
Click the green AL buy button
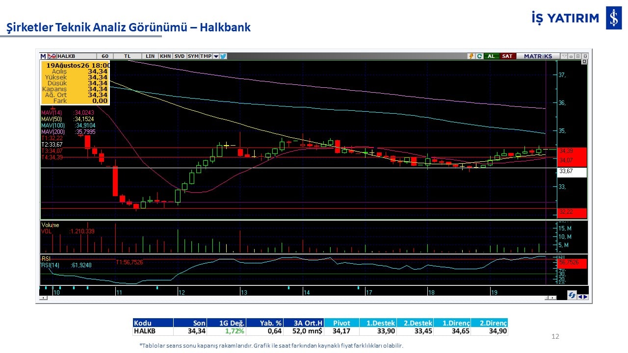pyautogui.click(x=491, y=56)
